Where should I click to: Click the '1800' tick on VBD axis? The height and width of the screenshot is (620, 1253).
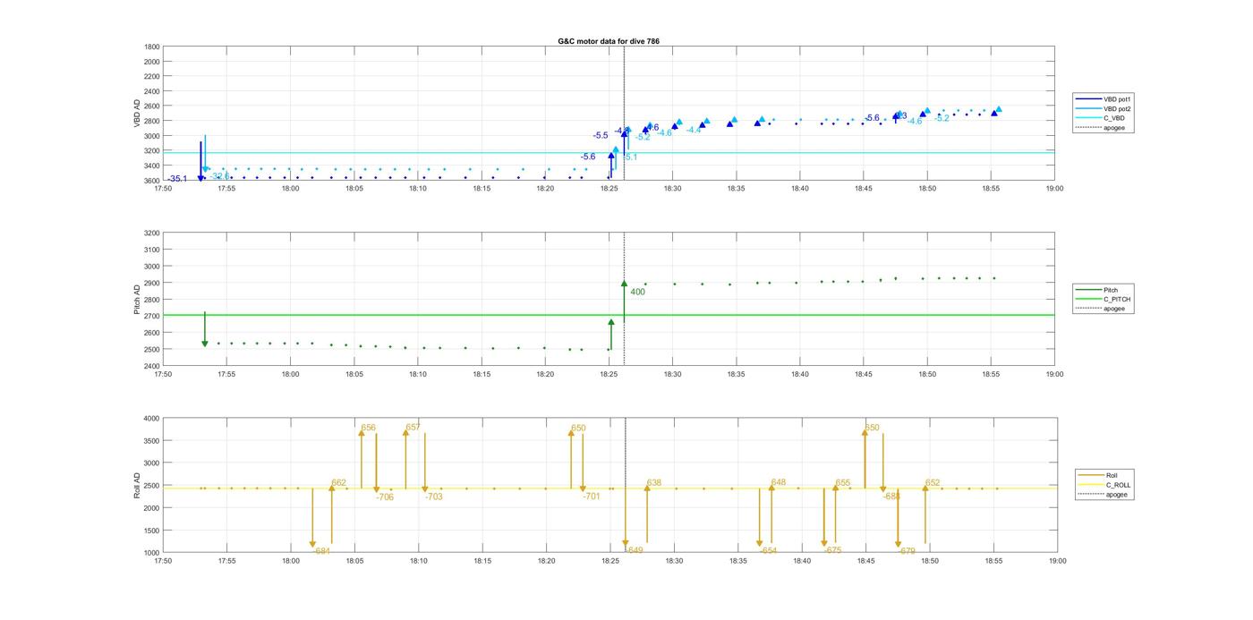[x=150, y=47]
